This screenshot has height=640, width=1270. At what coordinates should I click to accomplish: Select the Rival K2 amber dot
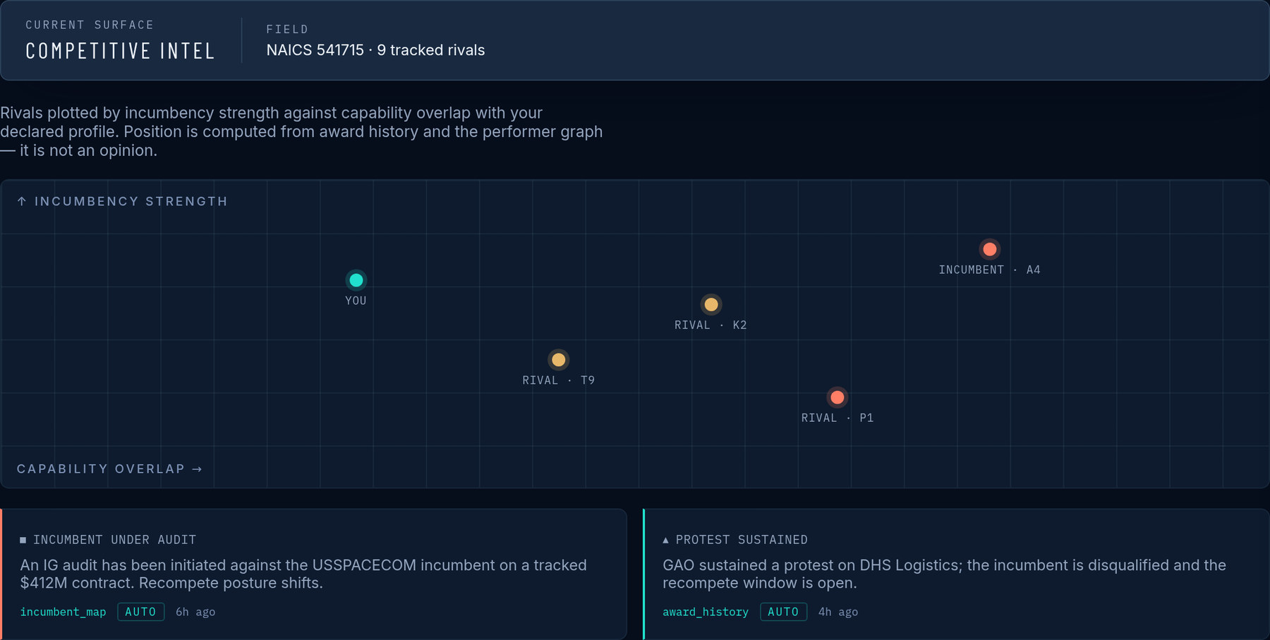tap(711, 305)
